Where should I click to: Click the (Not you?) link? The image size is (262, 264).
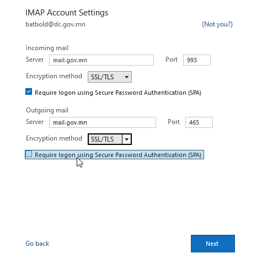click(217, 24)
